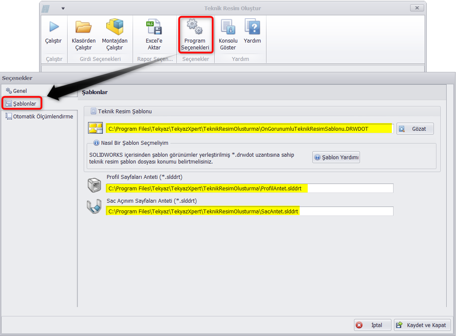
Task: Click the Seçenekler dialog title
Action: (17, 78)
